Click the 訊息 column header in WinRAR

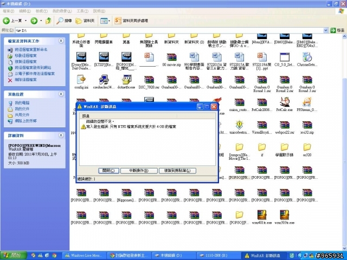pyautogui.click(x=128, y=116)
